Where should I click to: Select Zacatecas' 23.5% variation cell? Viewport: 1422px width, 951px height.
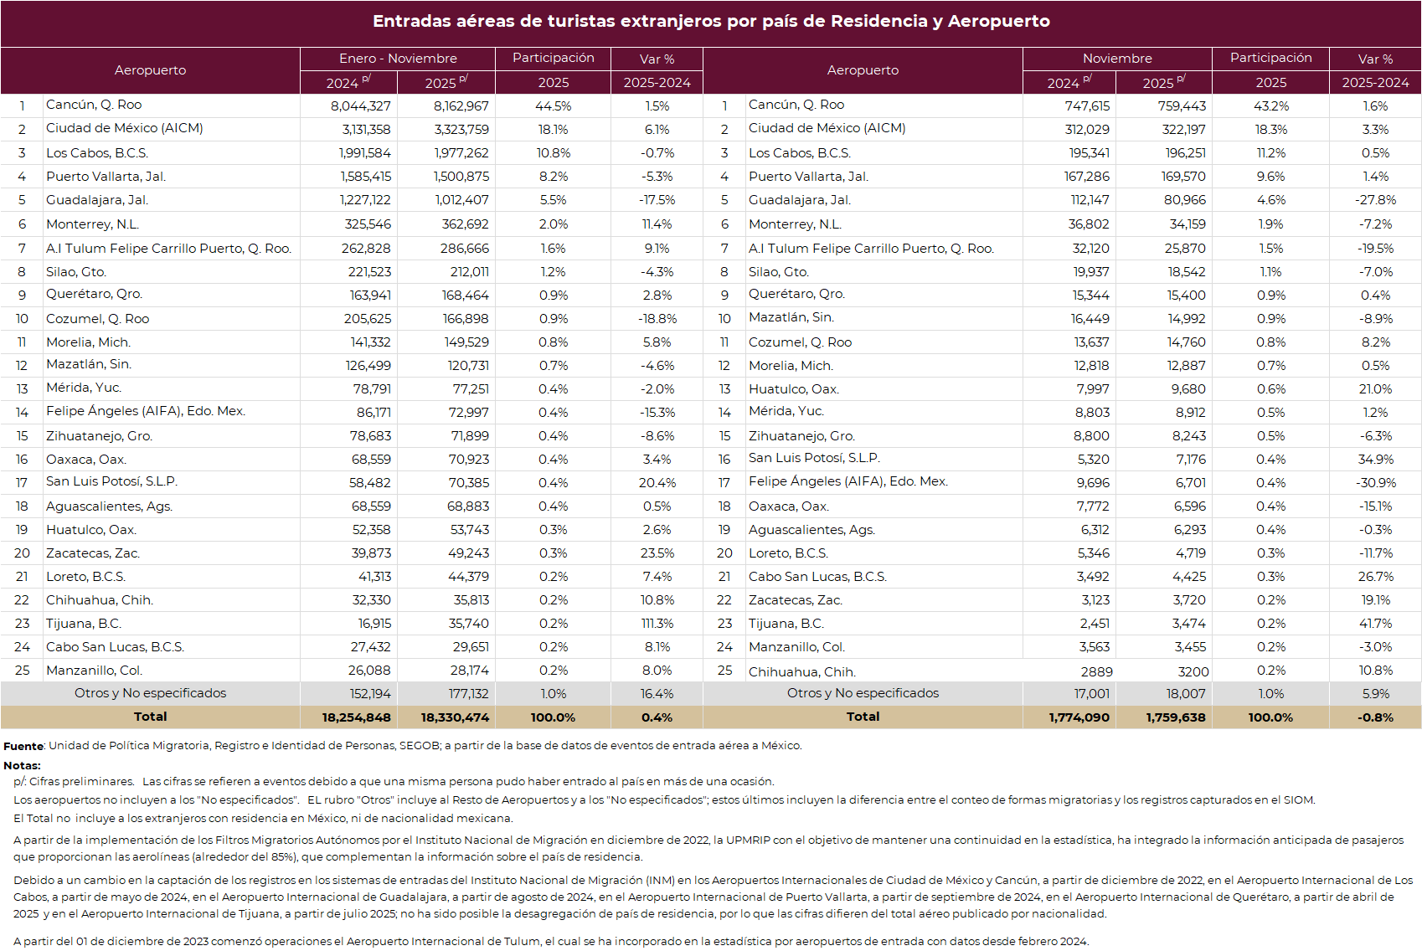coord(657,553)
